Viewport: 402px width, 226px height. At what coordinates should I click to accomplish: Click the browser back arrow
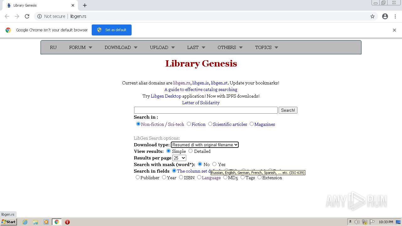7,16
